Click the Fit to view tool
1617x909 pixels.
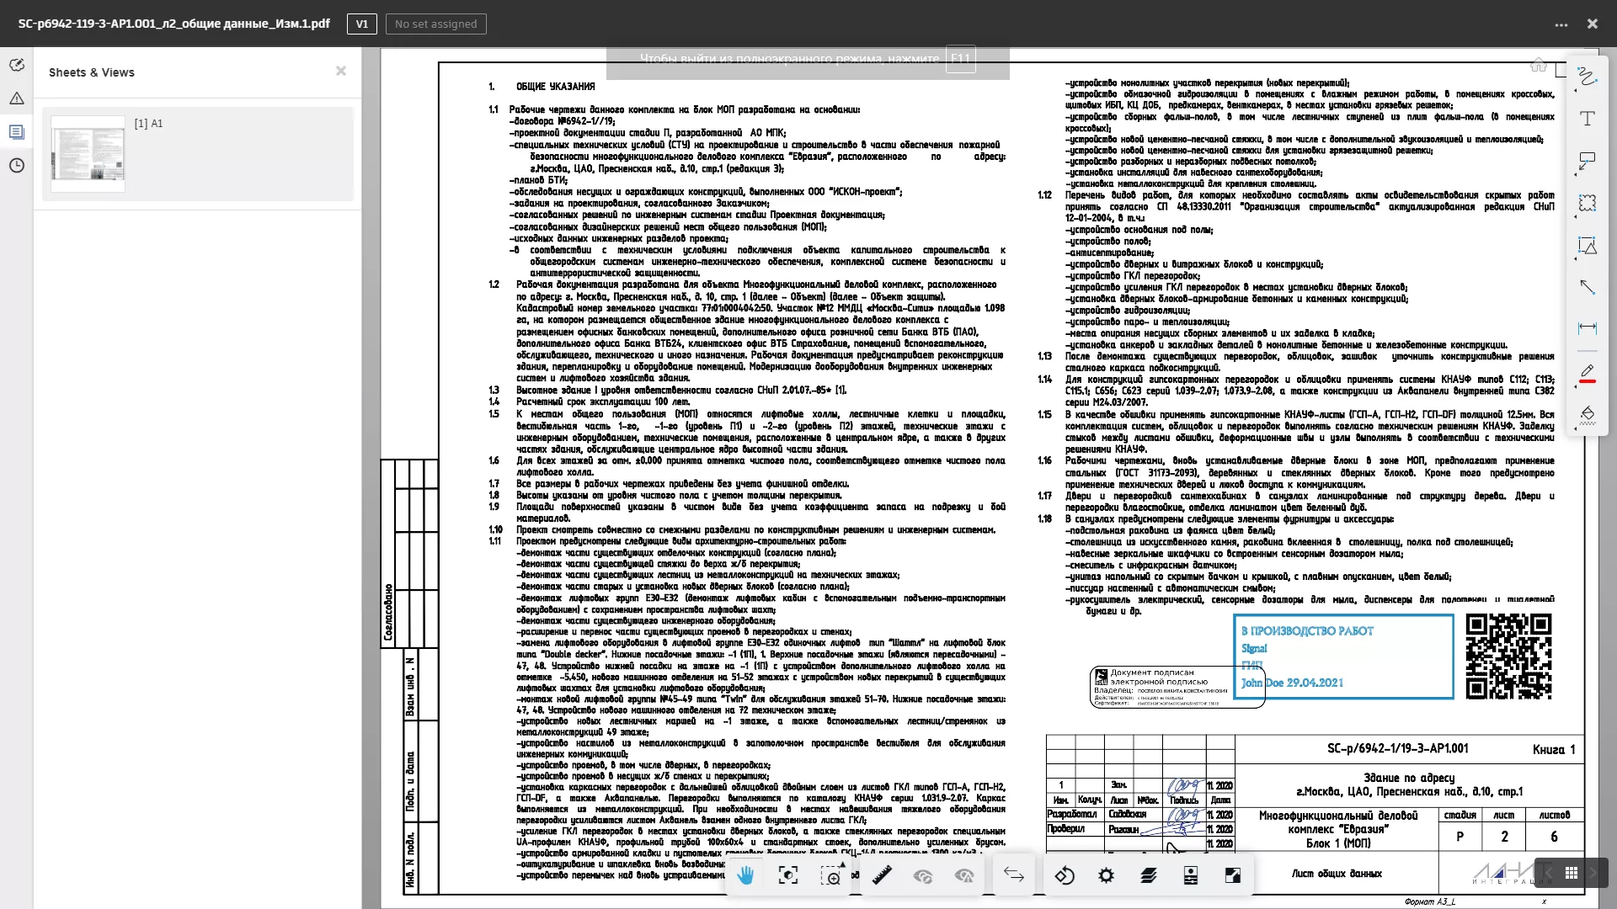pyautogui.click(x=788, y=875)
